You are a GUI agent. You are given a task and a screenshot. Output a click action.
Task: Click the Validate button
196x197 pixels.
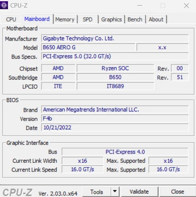(x=139, y=192)
